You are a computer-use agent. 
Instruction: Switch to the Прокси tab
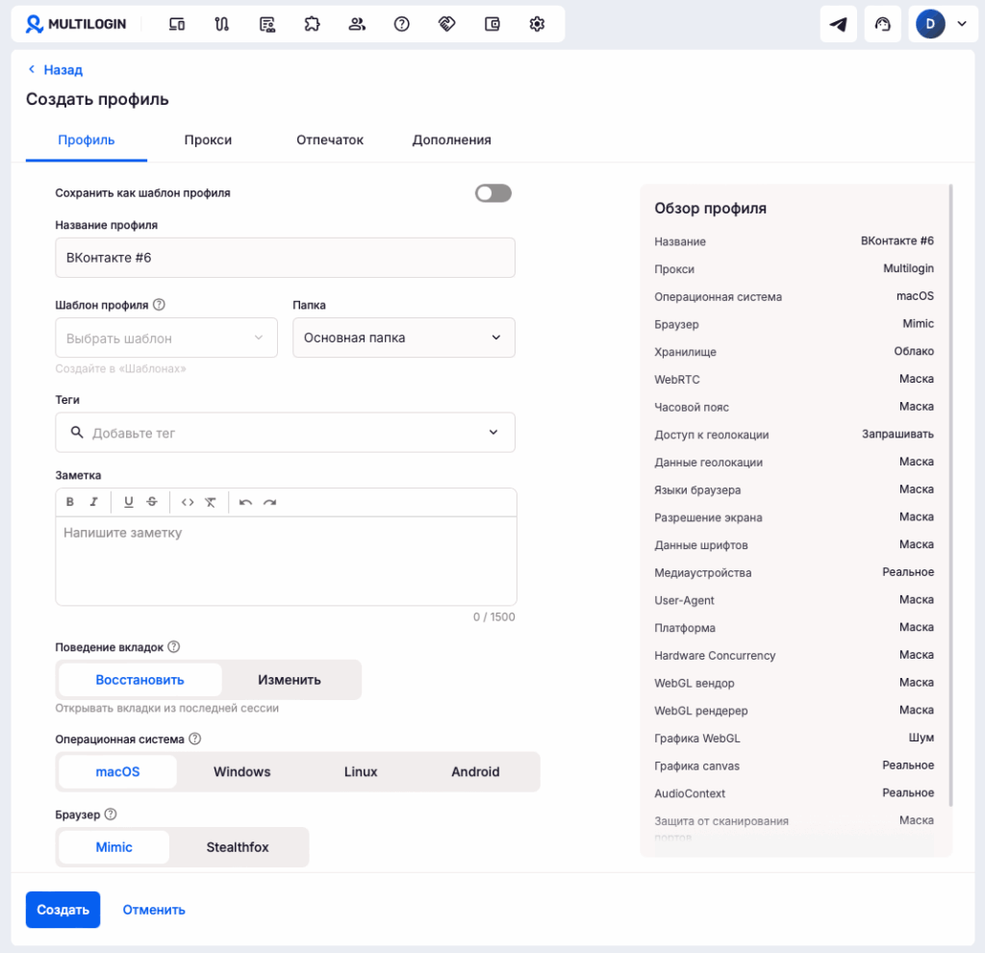coord(208,140)
